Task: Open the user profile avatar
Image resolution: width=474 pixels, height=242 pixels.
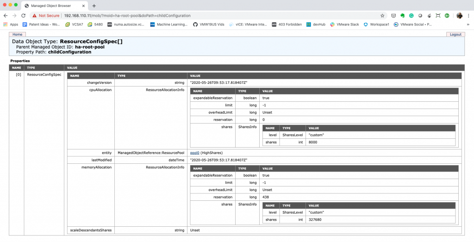Action: [x=459, y=15]
